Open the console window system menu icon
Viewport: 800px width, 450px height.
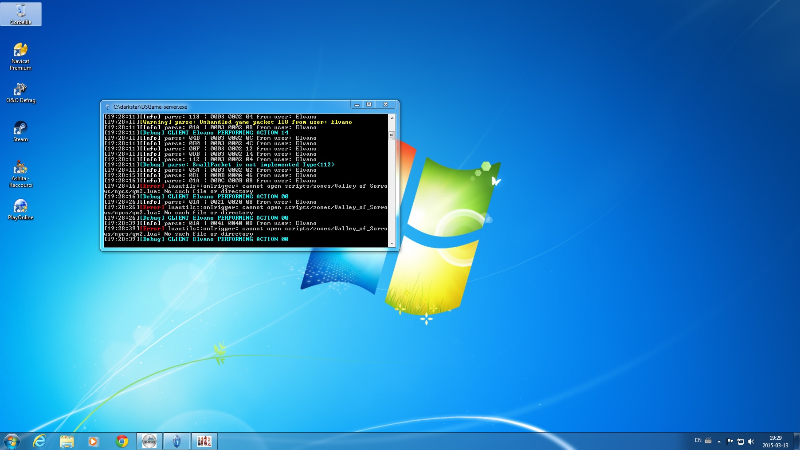point(108,107)
